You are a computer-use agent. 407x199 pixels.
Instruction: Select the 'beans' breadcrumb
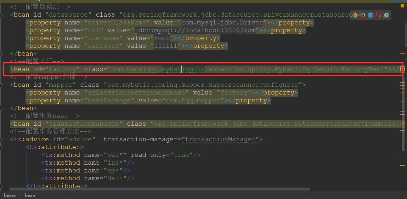(10, 195)
